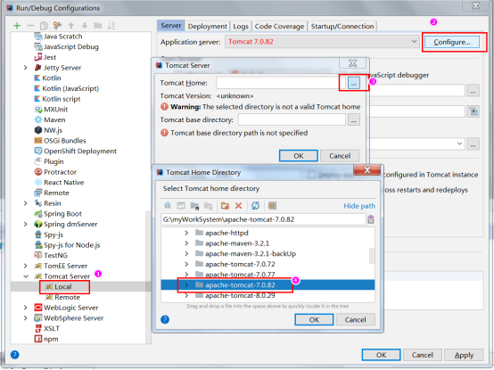Image resolution: width=494 pixels, height=370 pixels.
Task: Browse for Tomcat Home directory
Action: click(x=353, y=84)
